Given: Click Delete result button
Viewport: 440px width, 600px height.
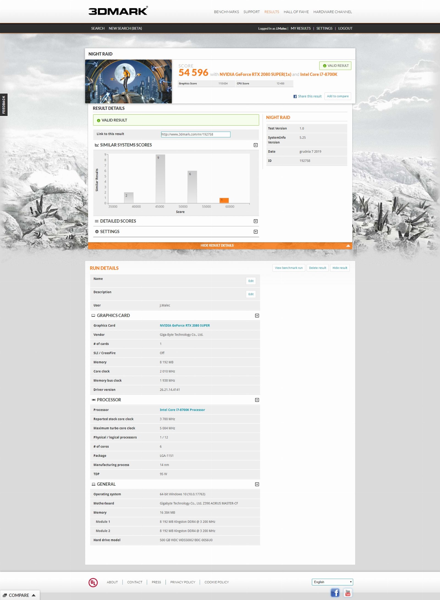Looking at the screenshot, I should pos(317,268).
